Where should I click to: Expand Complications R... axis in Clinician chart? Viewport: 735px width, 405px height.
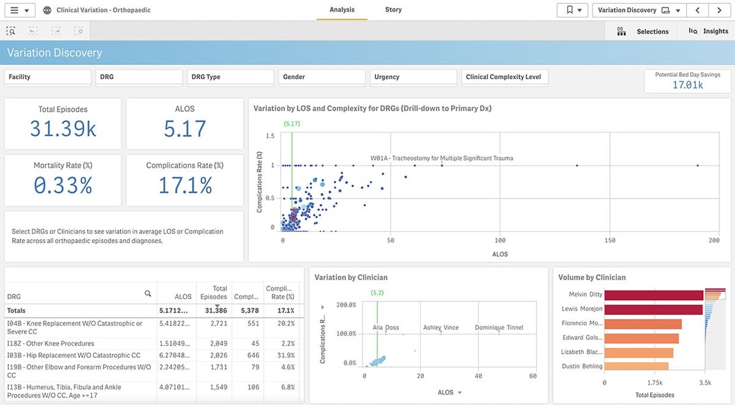pos(323,307)
